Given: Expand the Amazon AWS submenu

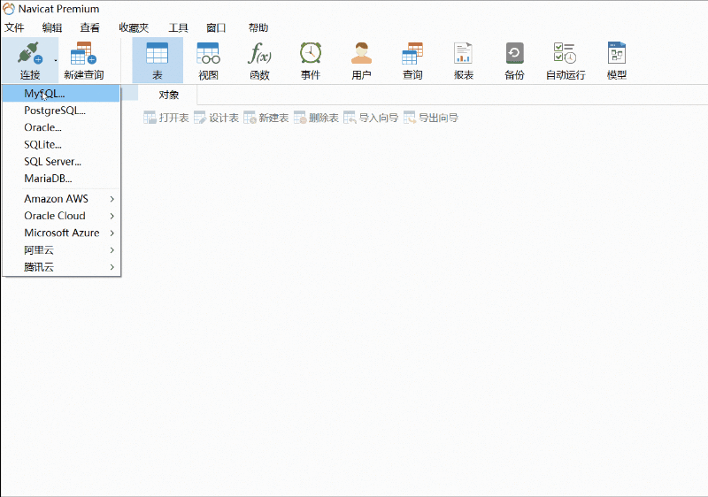Looking at the screenshot, I should click(61, 199).
